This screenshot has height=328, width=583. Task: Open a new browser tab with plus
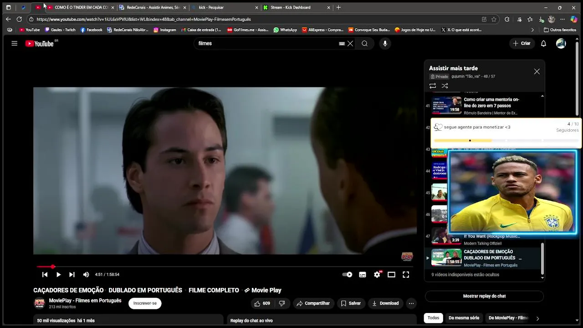tap(338, 7)
